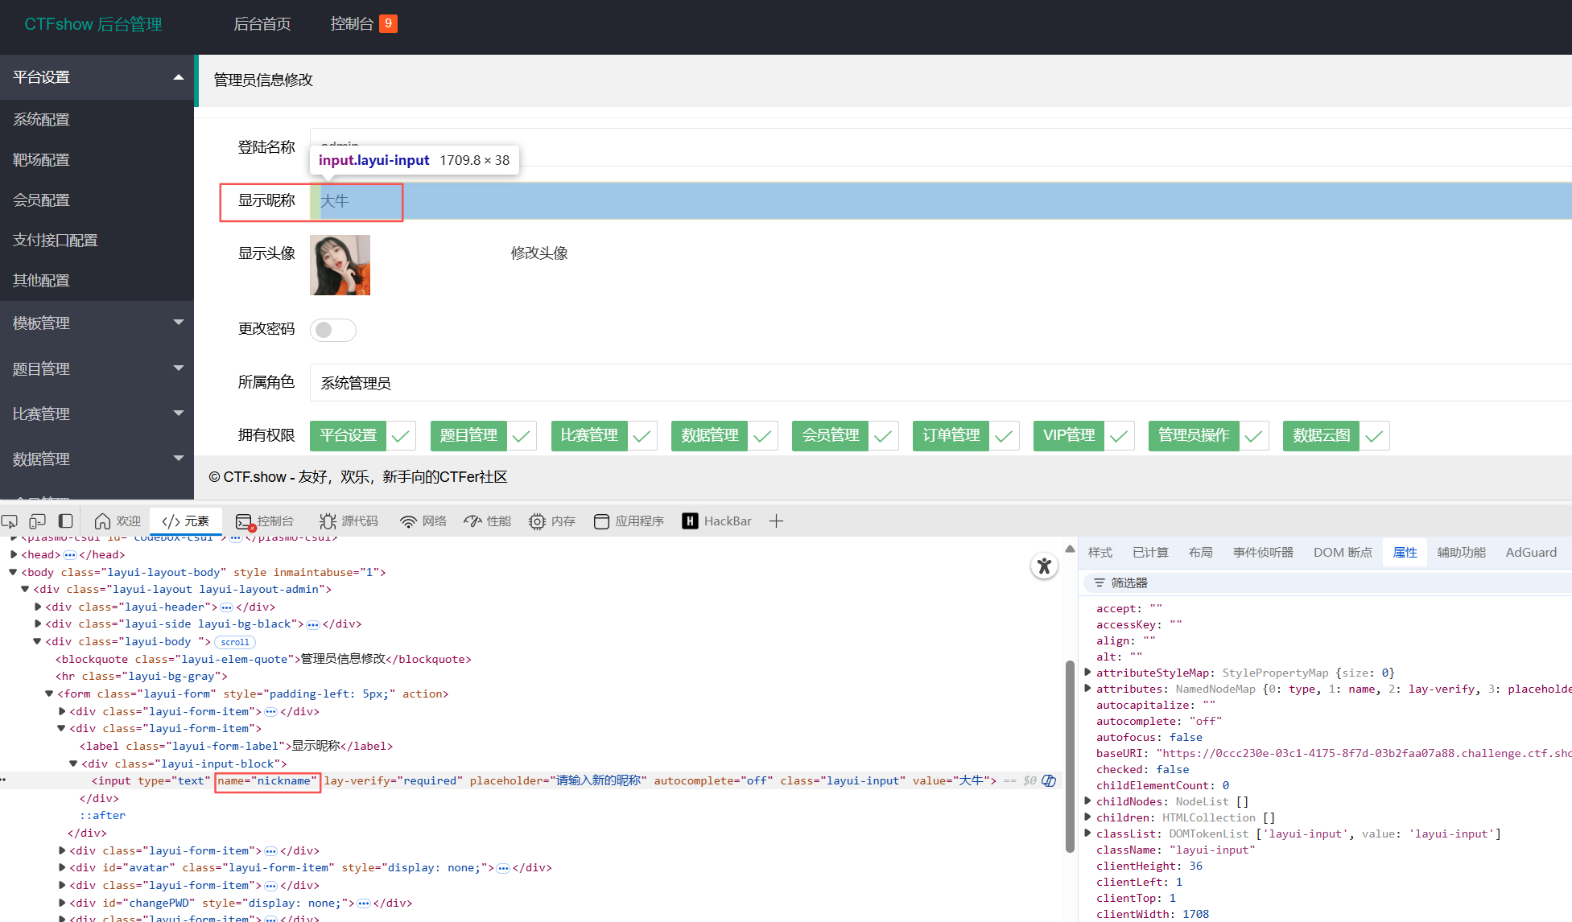Open the 源代码 sources panel

[349, 521]
